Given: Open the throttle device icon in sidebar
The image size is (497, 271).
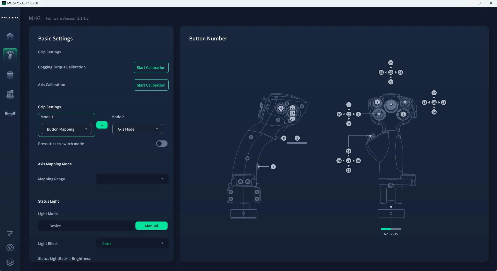Looking at the screenshot, I should [10, 75].
